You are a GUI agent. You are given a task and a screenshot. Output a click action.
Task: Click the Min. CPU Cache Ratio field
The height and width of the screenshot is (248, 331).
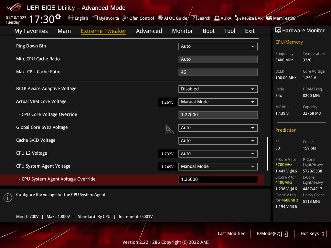pyautogui.click(x=218, y=59)
